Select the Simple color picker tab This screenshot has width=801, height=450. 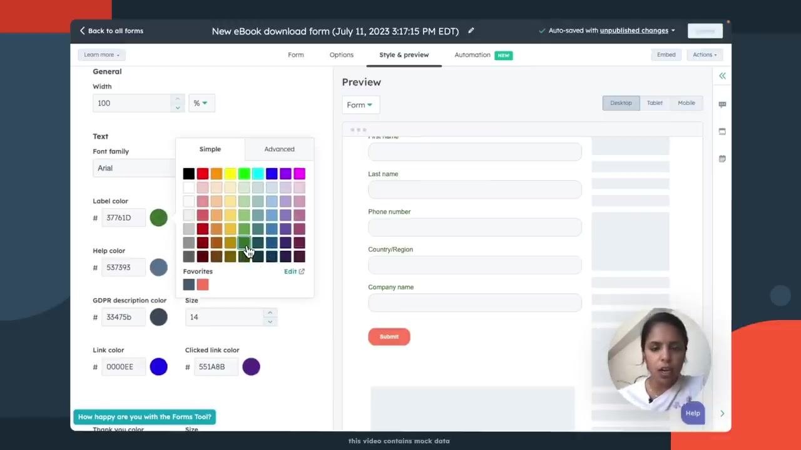coord(210,149)
